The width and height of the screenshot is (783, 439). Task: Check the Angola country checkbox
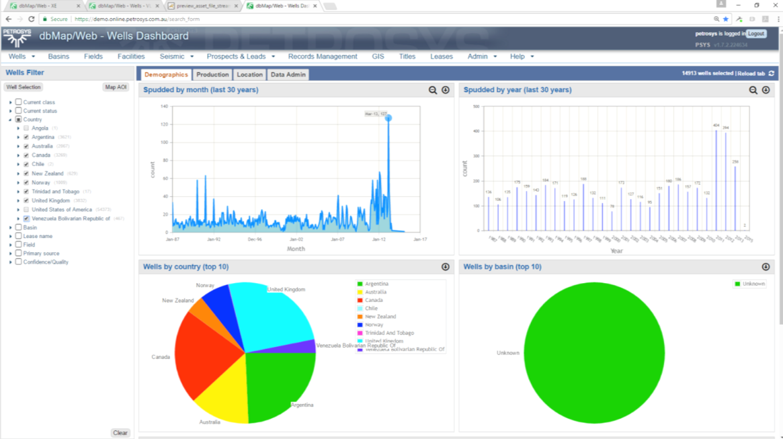pos(26,128)
